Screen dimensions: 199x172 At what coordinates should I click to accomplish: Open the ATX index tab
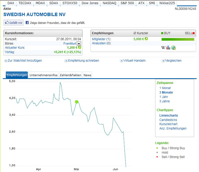(x=141, y=3)
